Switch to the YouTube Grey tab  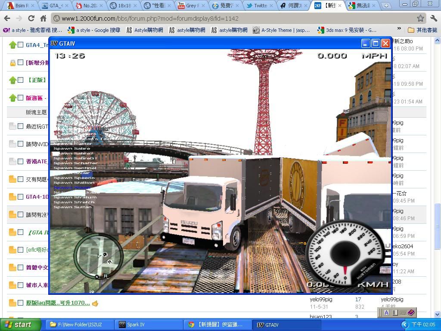tap(188, 6)
